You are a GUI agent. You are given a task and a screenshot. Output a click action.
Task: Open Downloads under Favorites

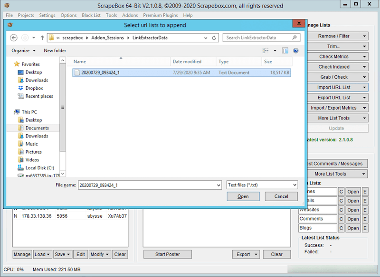37,80
